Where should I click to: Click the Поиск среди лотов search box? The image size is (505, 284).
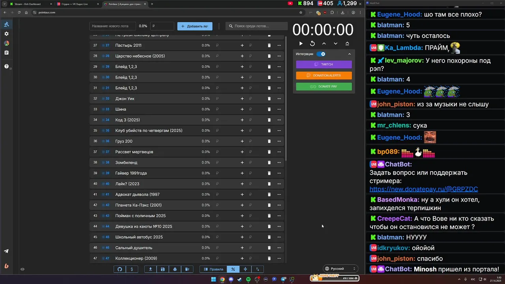[257, 26]
